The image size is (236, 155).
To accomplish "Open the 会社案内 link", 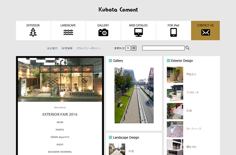I will (x=52, y=48).
